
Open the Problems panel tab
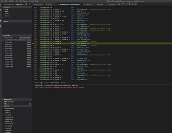click(x=38, y=83)
